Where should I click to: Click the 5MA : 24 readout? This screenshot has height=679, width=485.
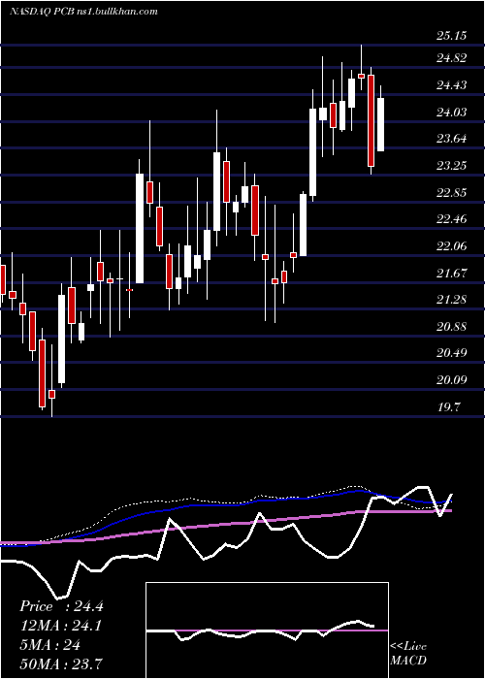[49, 645]
